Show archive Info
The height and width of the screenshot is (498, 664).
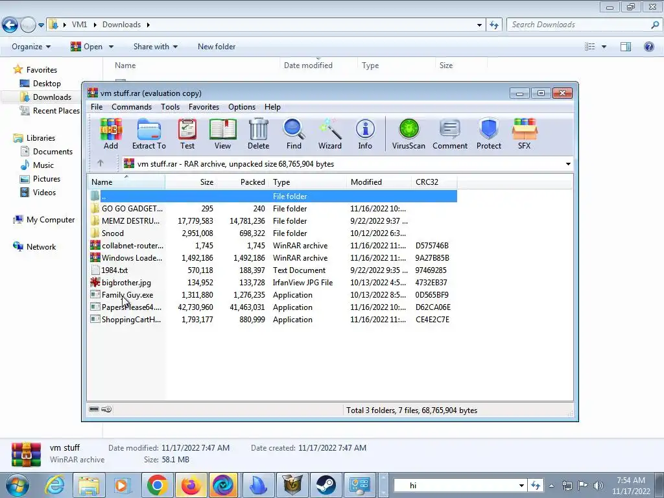(365, 134)
